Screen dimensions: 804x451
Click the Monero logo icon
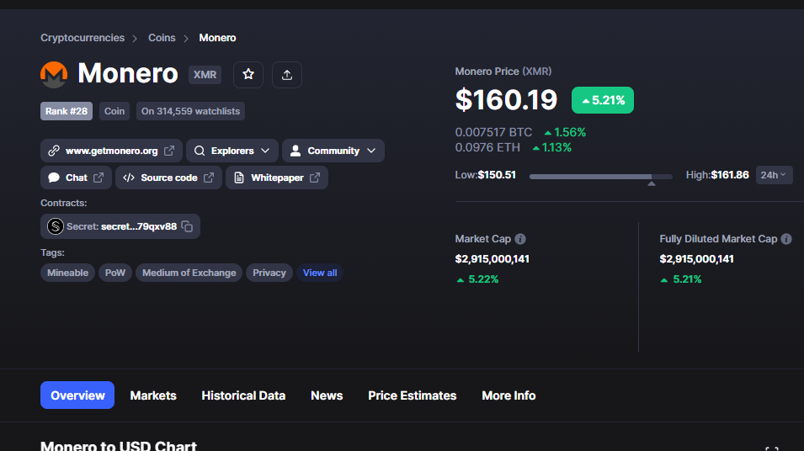[x=54, y=75]
